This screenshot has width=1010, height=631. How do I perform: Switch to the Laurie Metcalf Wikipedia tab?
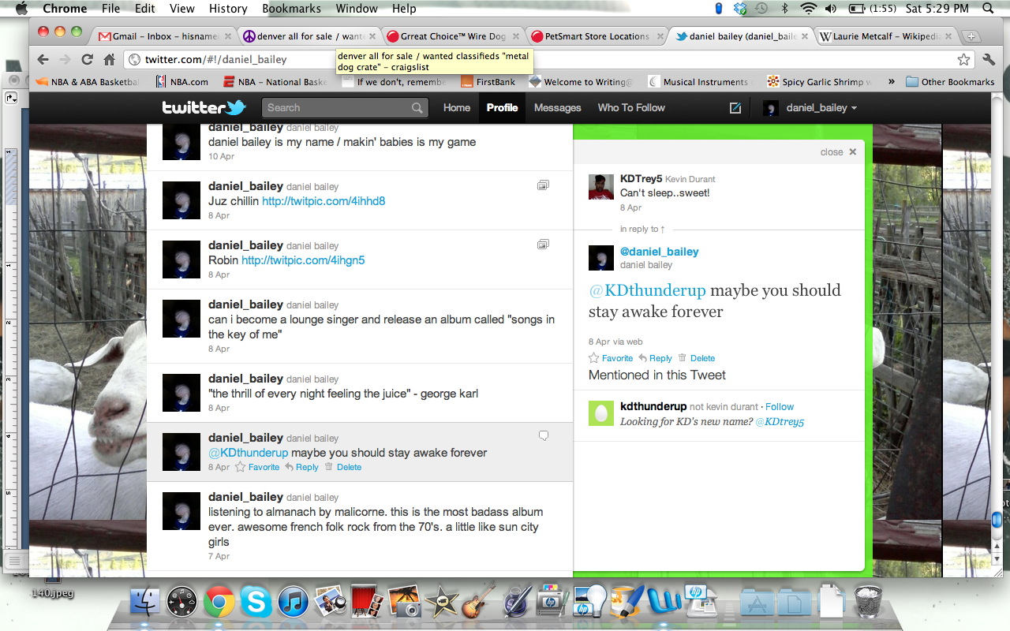pos(885,36)
